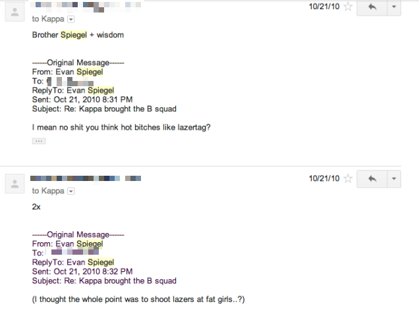Viewport: 419px width, 310px height.
Task: Open more options dropdown on first email
Action: click(x=394, y=7)
